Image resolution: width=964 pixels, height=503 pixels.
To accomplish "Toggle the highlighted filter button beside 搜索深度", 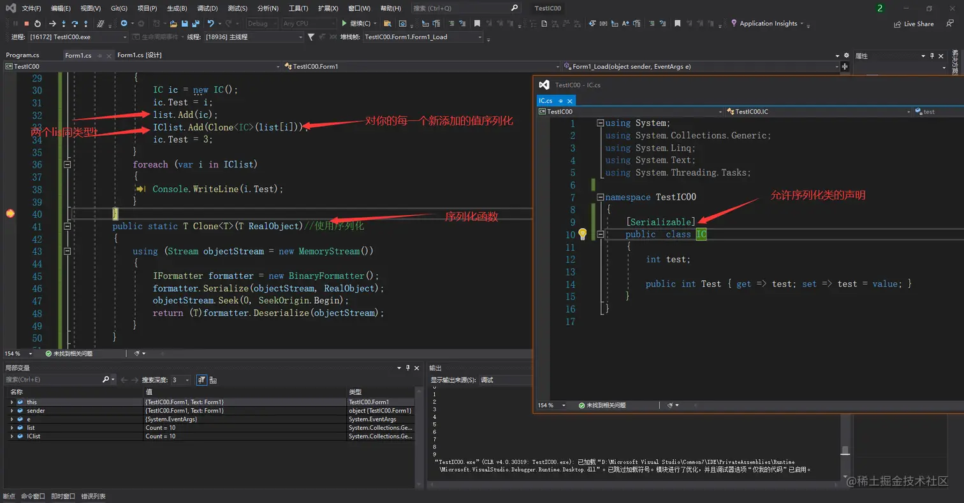I will click(201, 380).
